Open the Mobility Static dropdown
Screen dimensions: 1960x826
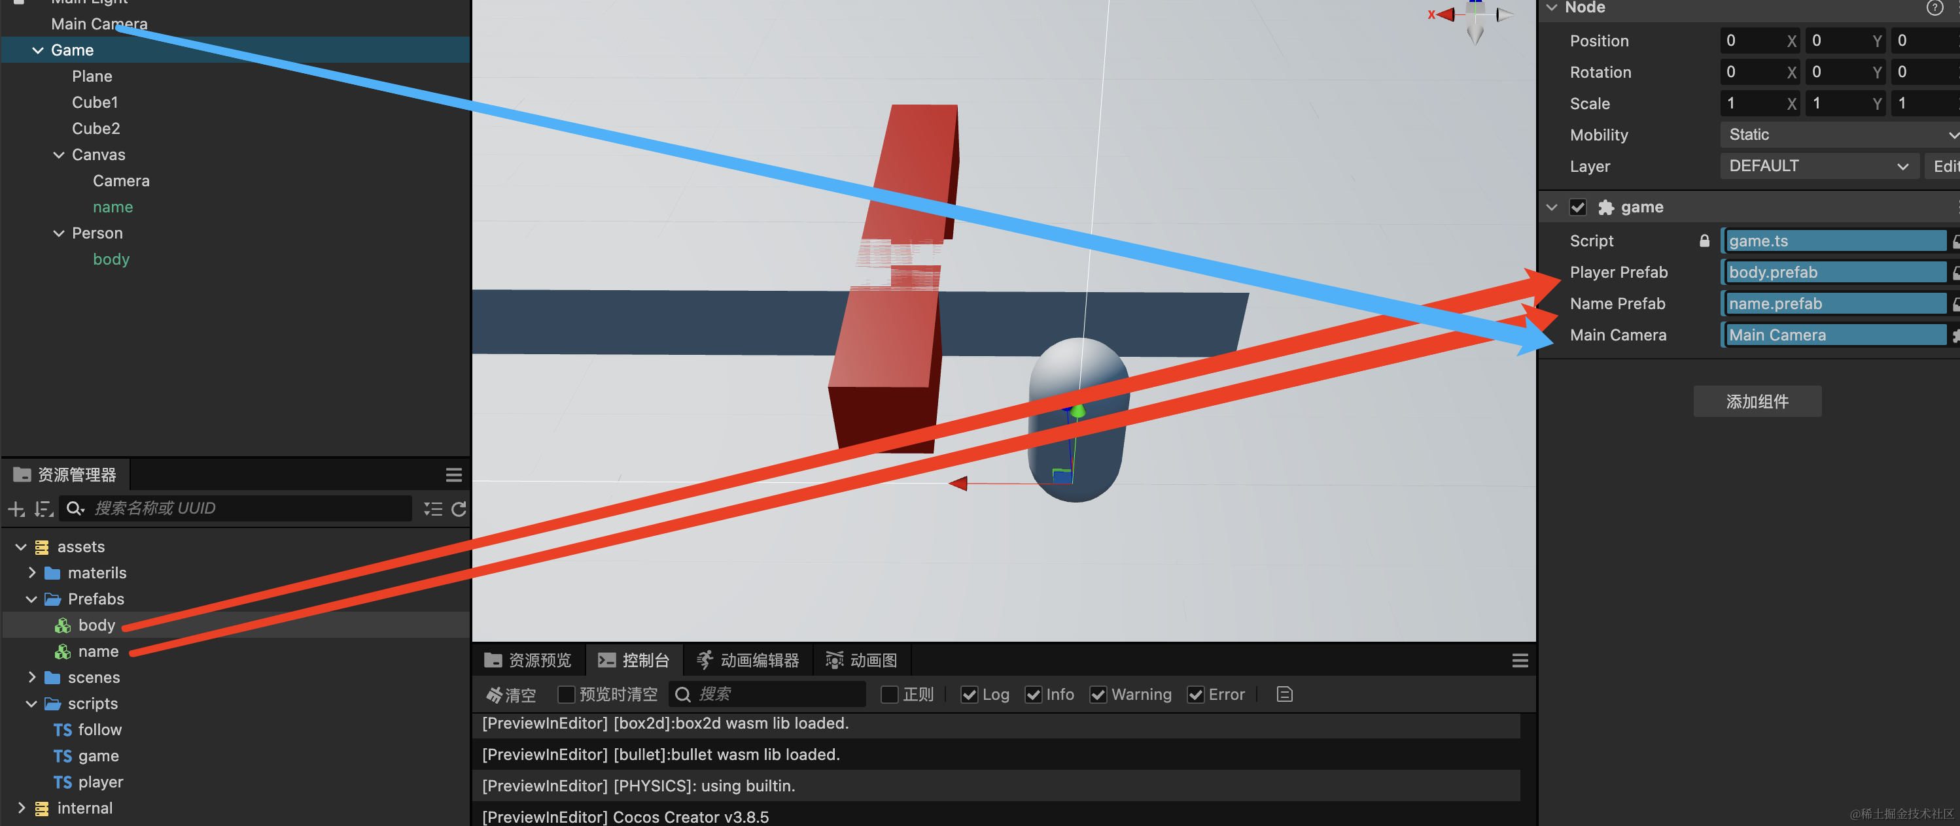point(1838,135)
